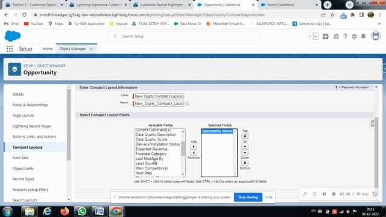386x217 pixels.
Task: Open a new browser tab
Action: coord(327,5)
